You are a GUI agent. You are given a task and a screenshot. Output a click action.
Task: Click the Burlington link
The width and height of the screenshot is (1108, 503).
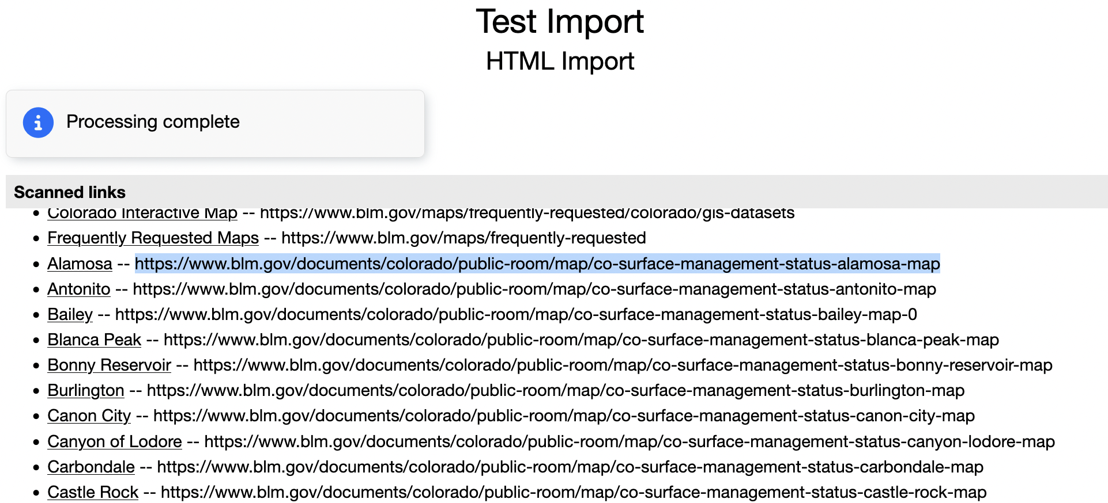point(85,390)
